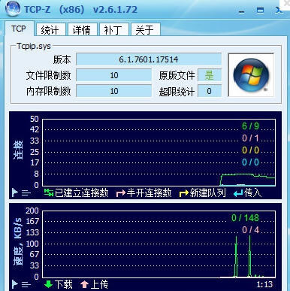Click the 1:13 elapsed time readout
Image resolution: width=290 pixels, height=291 pixels.
coord(264,284)
